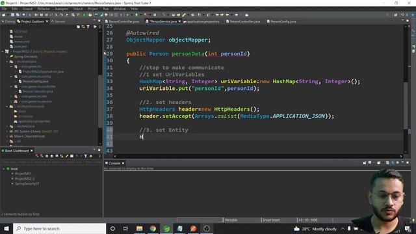
Task: Maximize the editor area
Action: pyautogui.click(x=408, y=20)
